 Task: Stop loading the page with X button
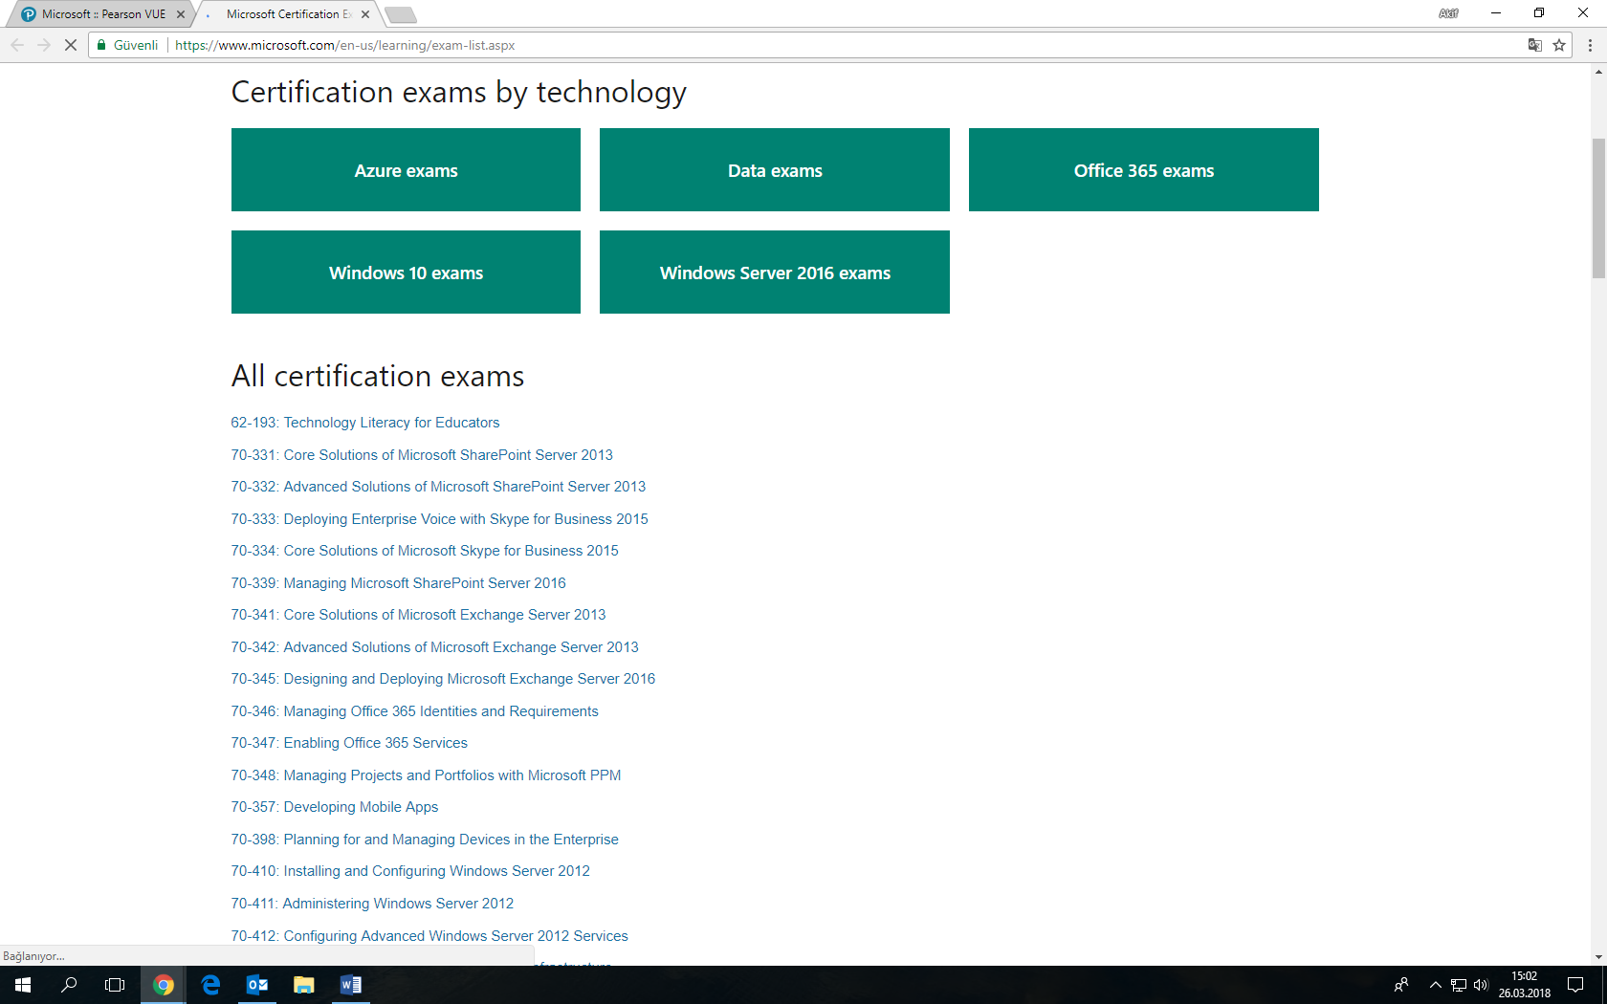[x=71, y=45]
